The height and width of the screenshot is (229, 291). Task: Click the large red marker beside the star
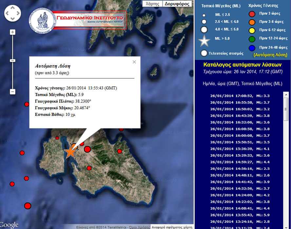(x=87, y=150)
